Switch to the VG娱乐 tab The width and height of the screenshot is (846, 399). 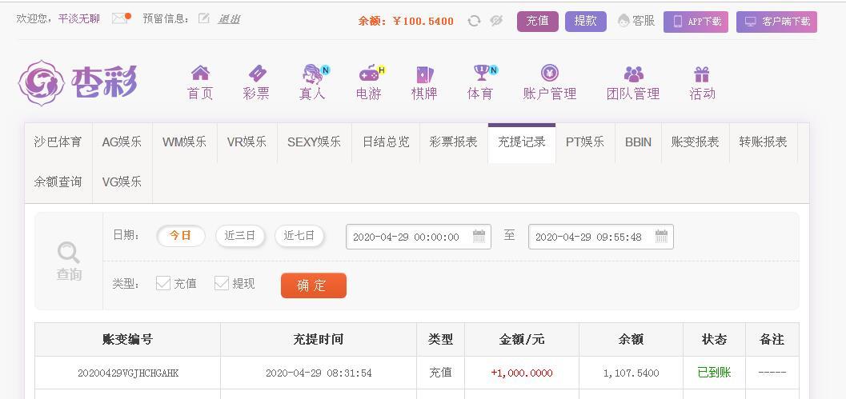tap(122, 183)
